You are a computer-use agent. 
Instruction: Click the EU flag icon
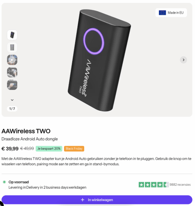click(x=162, y=13)
